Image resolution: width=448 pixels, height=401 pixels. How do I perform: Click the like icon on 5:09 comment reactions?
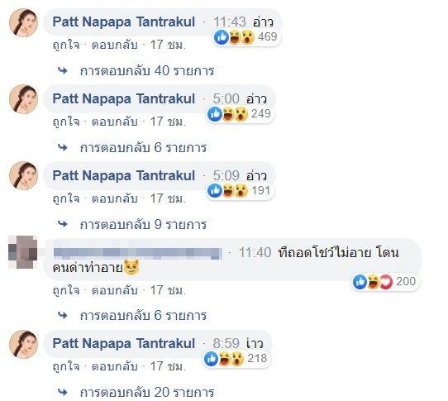click(x=215, y=191)
